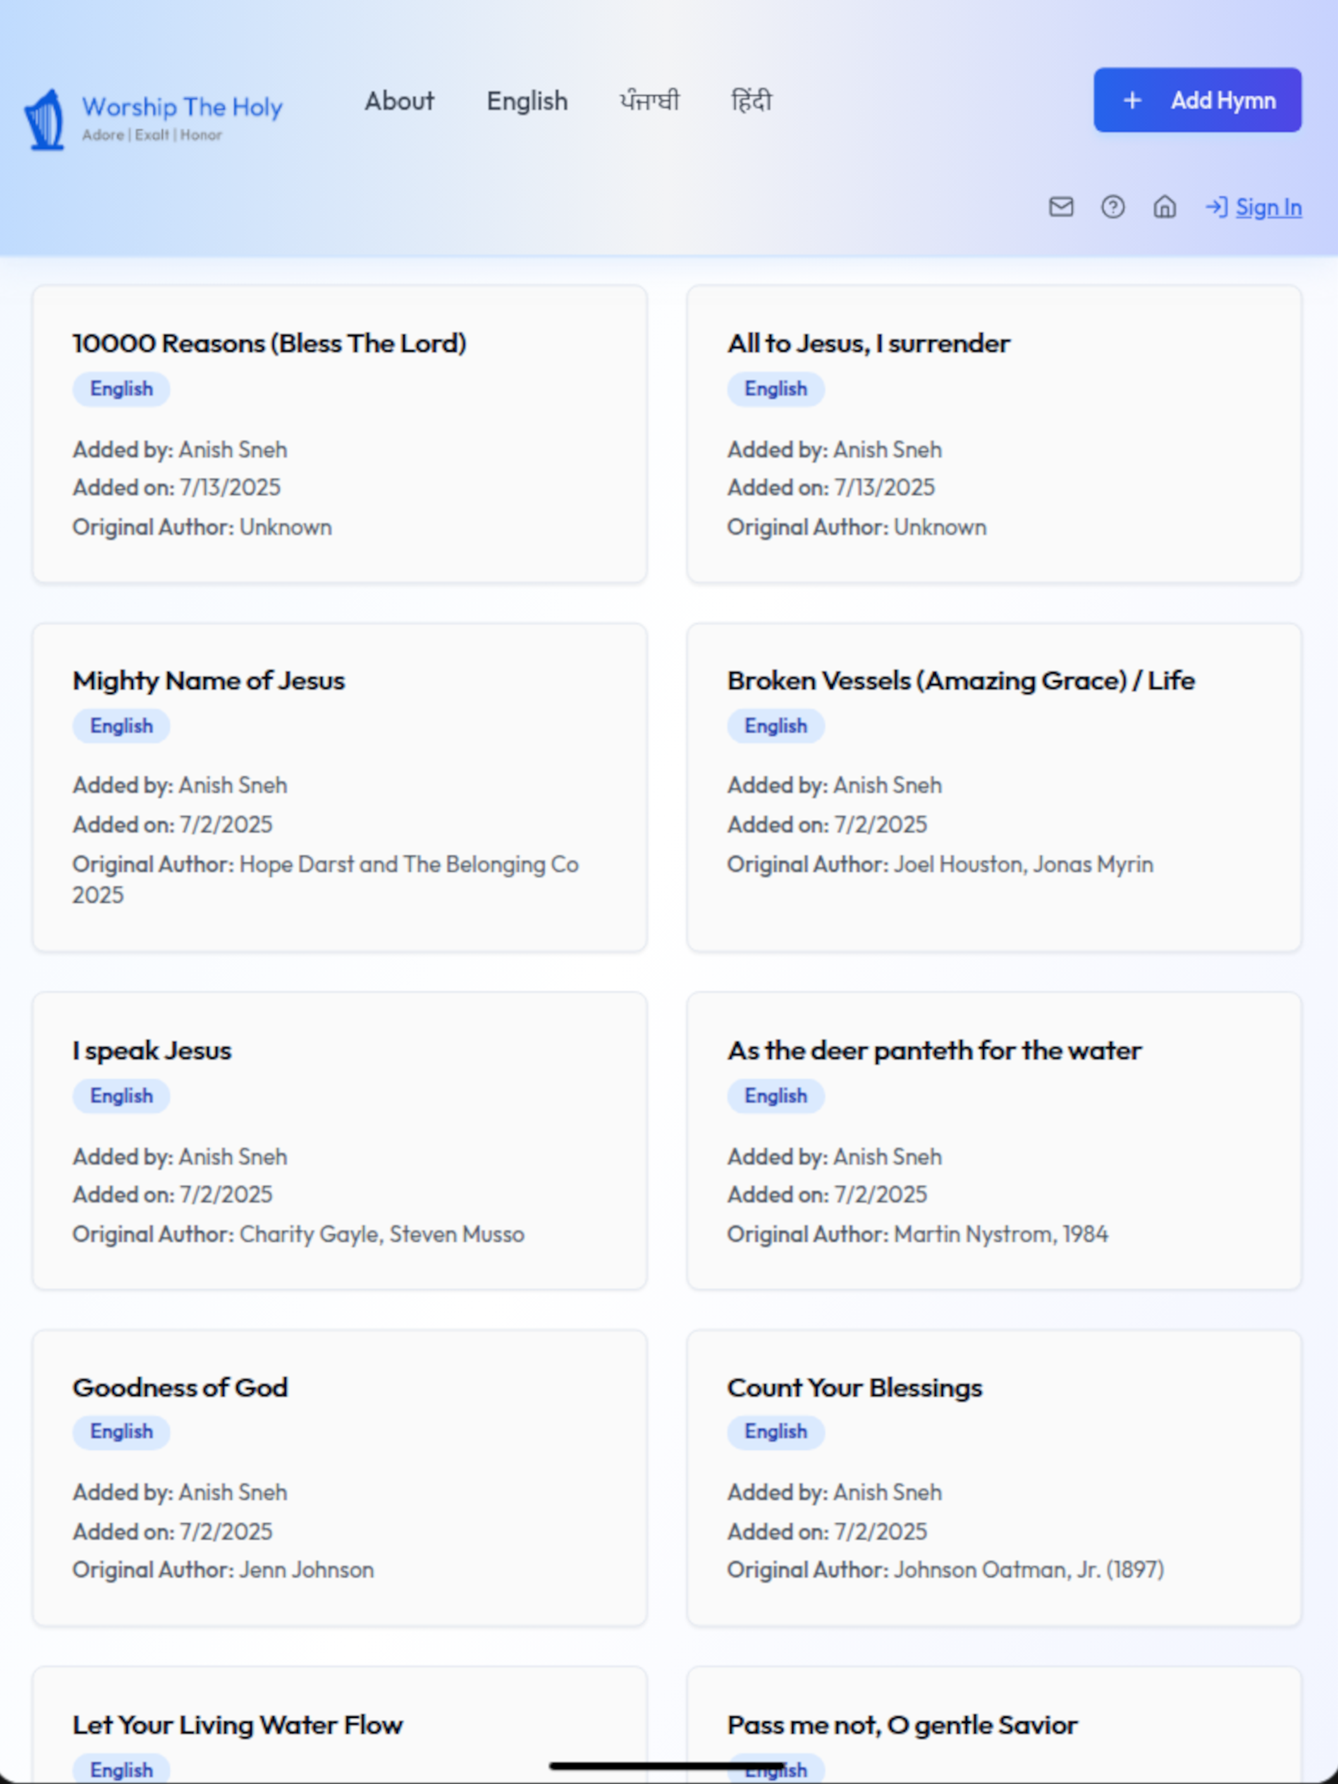Open the Goodness of God hymn
1338x1784 pixels.
[x=180, y=1387]
